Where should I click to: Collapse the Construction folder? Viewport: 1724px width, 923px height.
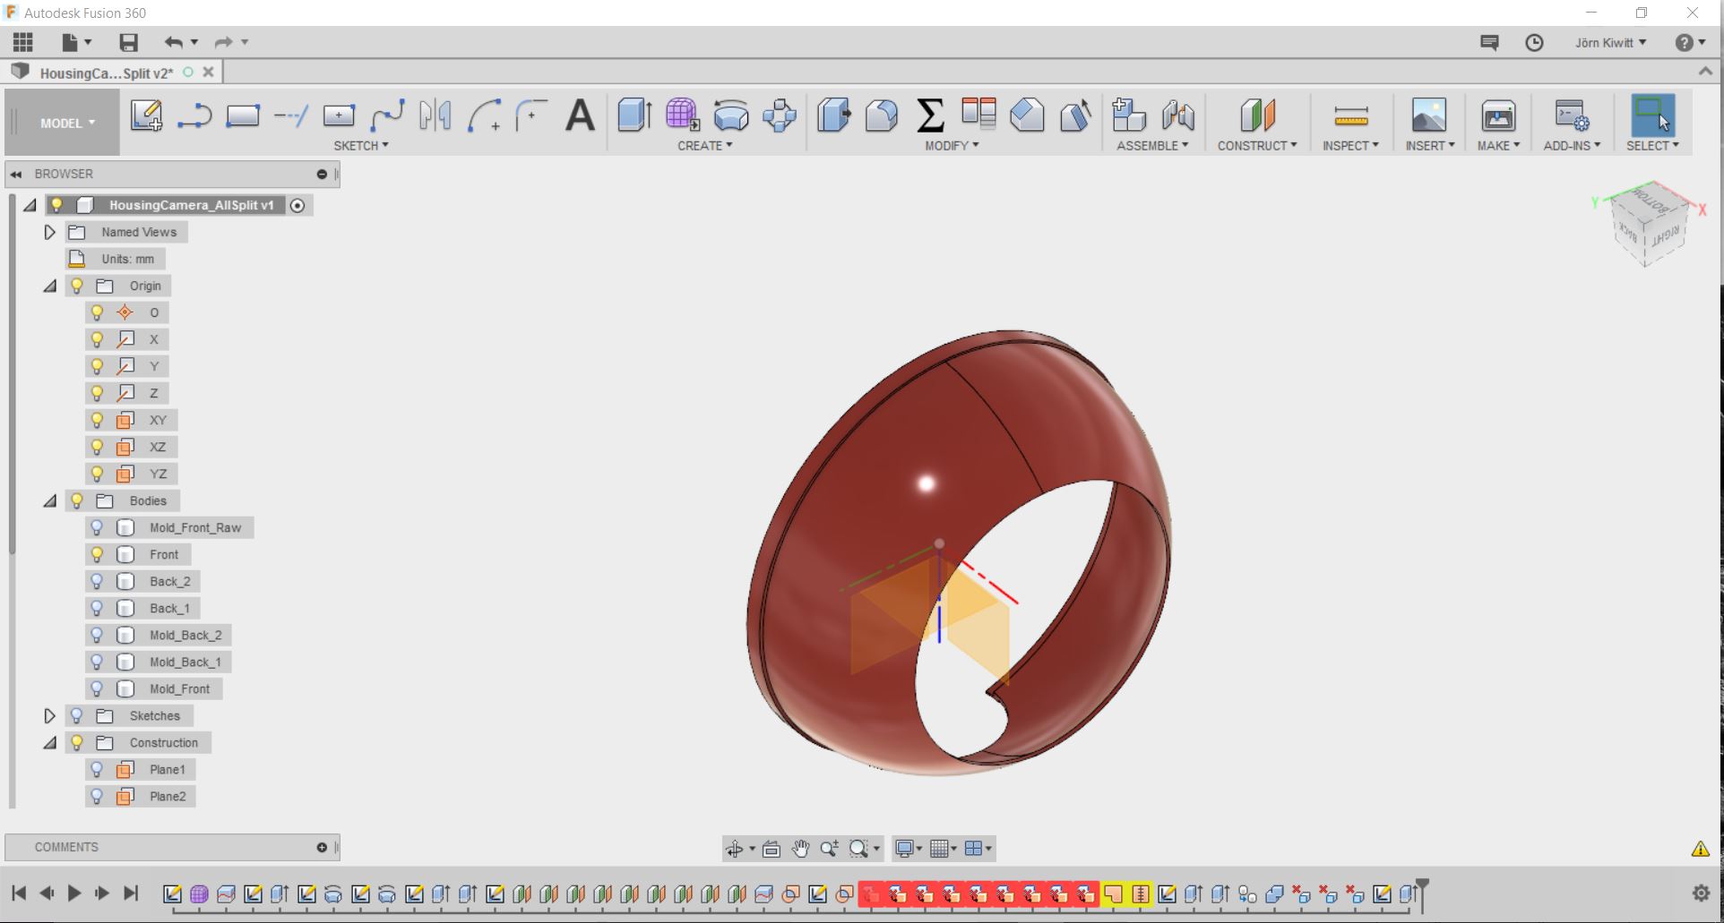[50, 742]
